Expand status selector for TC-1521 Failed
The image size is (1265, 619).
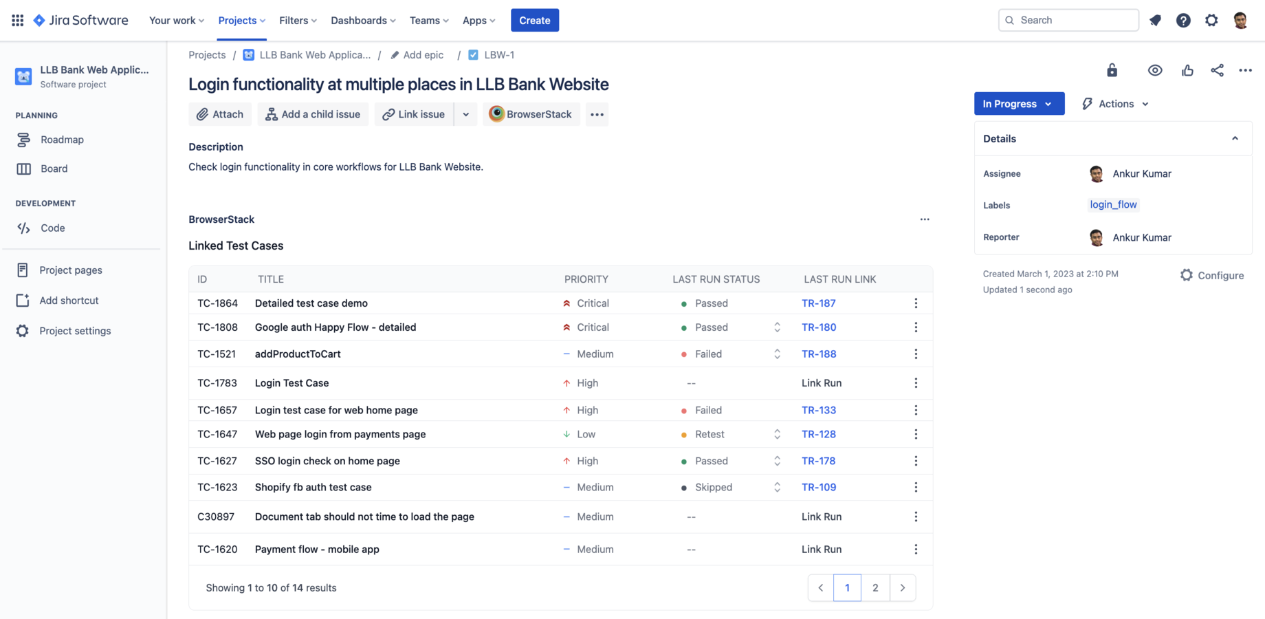(777, 354)
